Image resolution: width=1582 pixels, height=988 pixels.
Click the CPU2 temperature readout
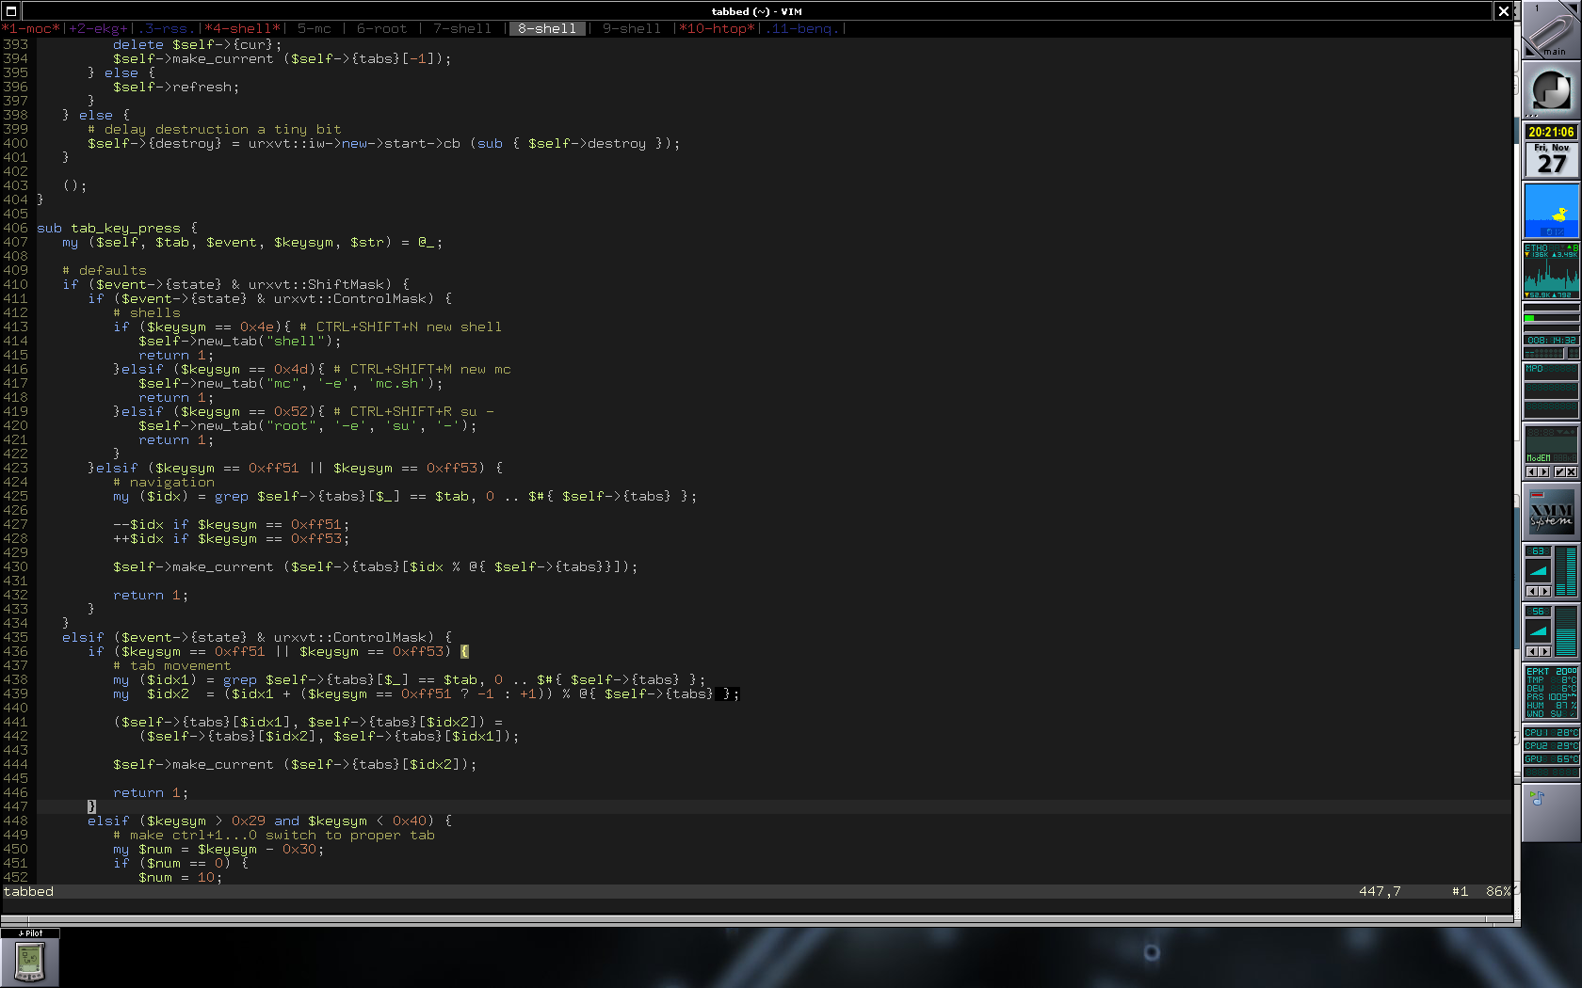(1551, 745)
